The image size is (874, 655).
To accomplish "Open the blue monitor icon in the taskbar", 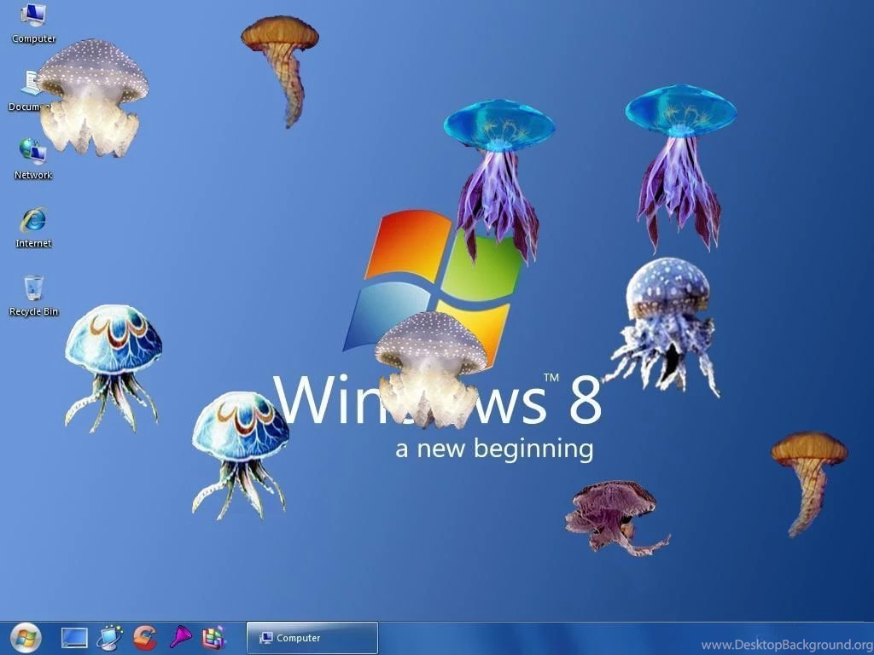I will click(73, 636).
